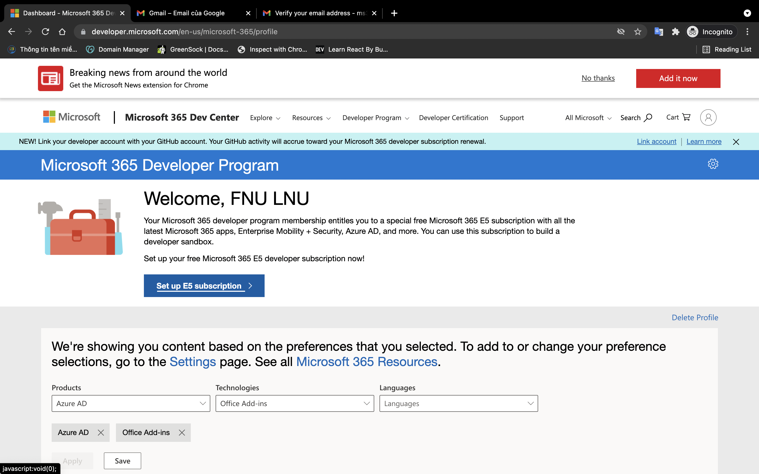759x474 pixels.
Task: Remove the Office Add-ins preference tag
Action: point(182,433)
